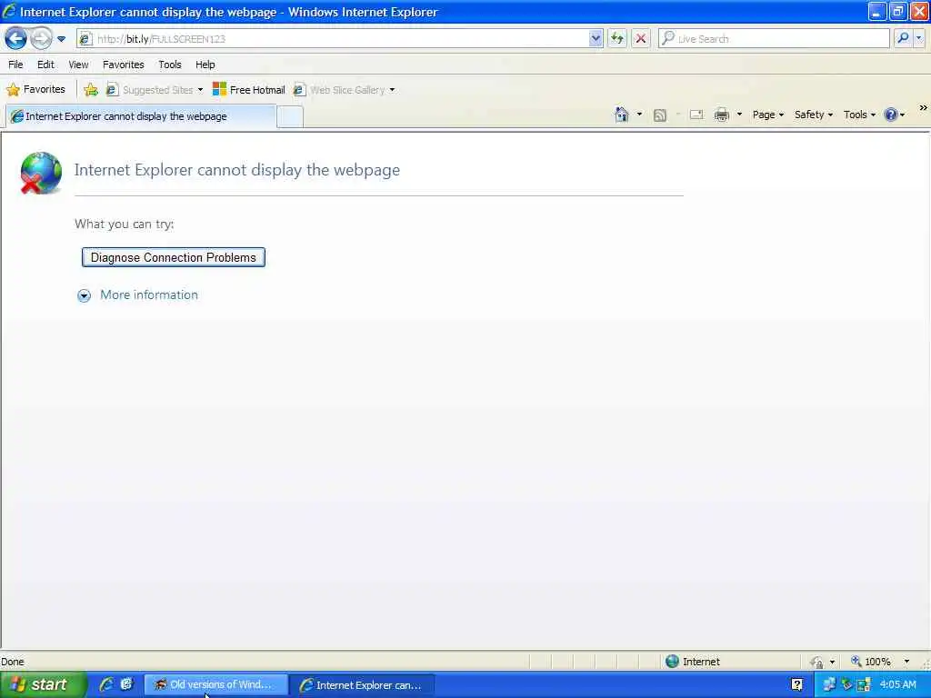This screenshot has height=698, width=931.
Task: Open the View menu
Action: [78, 65]
